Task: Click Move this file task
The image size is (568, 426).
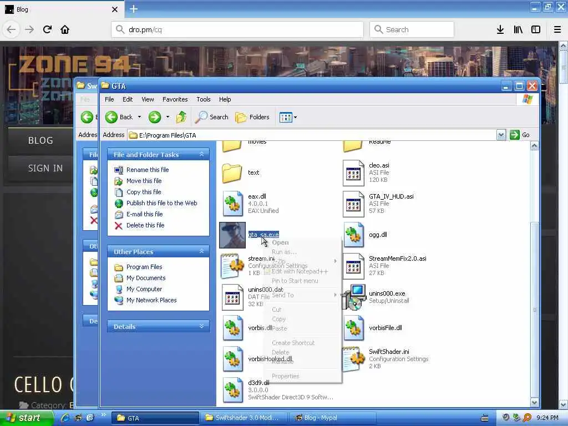Action: 144,181
